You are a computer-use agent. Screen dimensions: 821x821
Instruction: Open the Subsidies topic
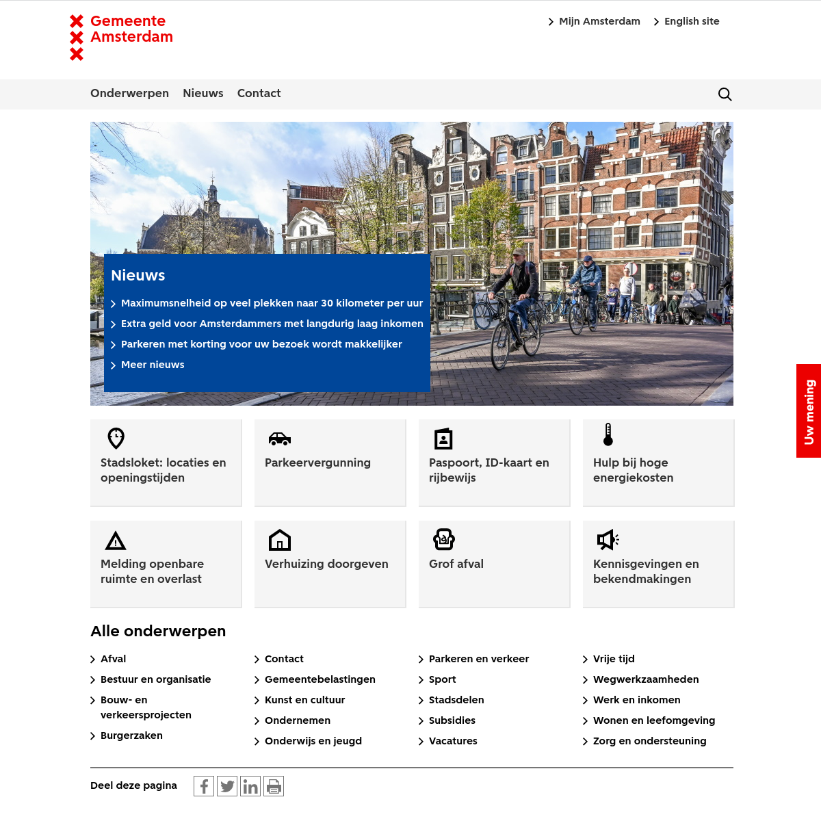(x=447, y=720)
